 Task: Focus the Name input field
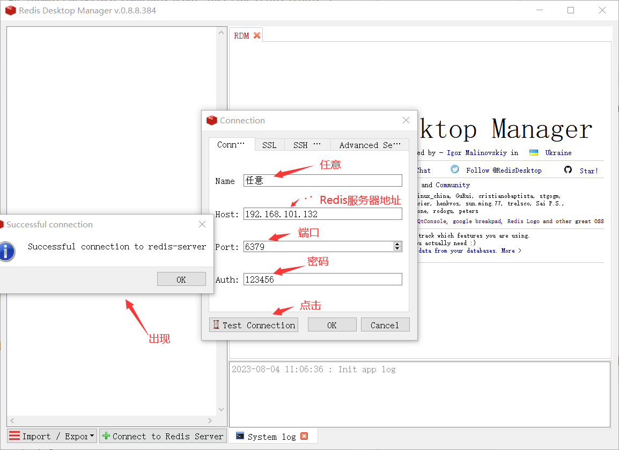pos(322,180)
